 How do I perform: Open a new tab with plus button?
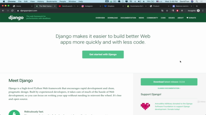click(x=197, y=6)
